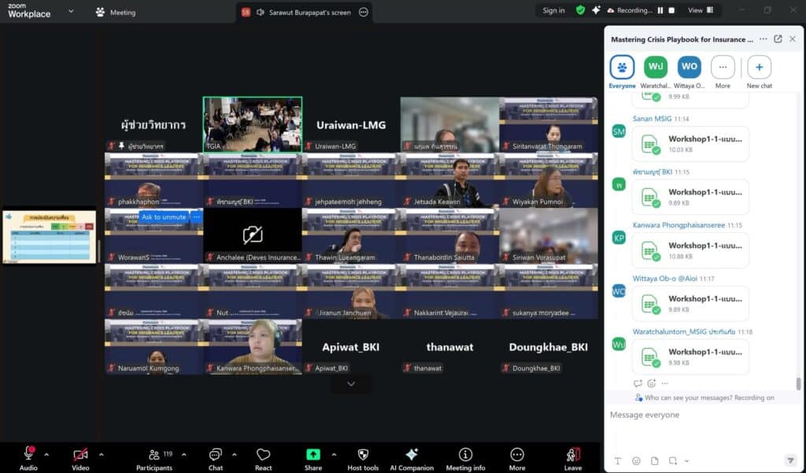Image resolution: width=806 pixels, height=473 pixels.
Task: Pop out the chat panel window
Action: point(778,39)
